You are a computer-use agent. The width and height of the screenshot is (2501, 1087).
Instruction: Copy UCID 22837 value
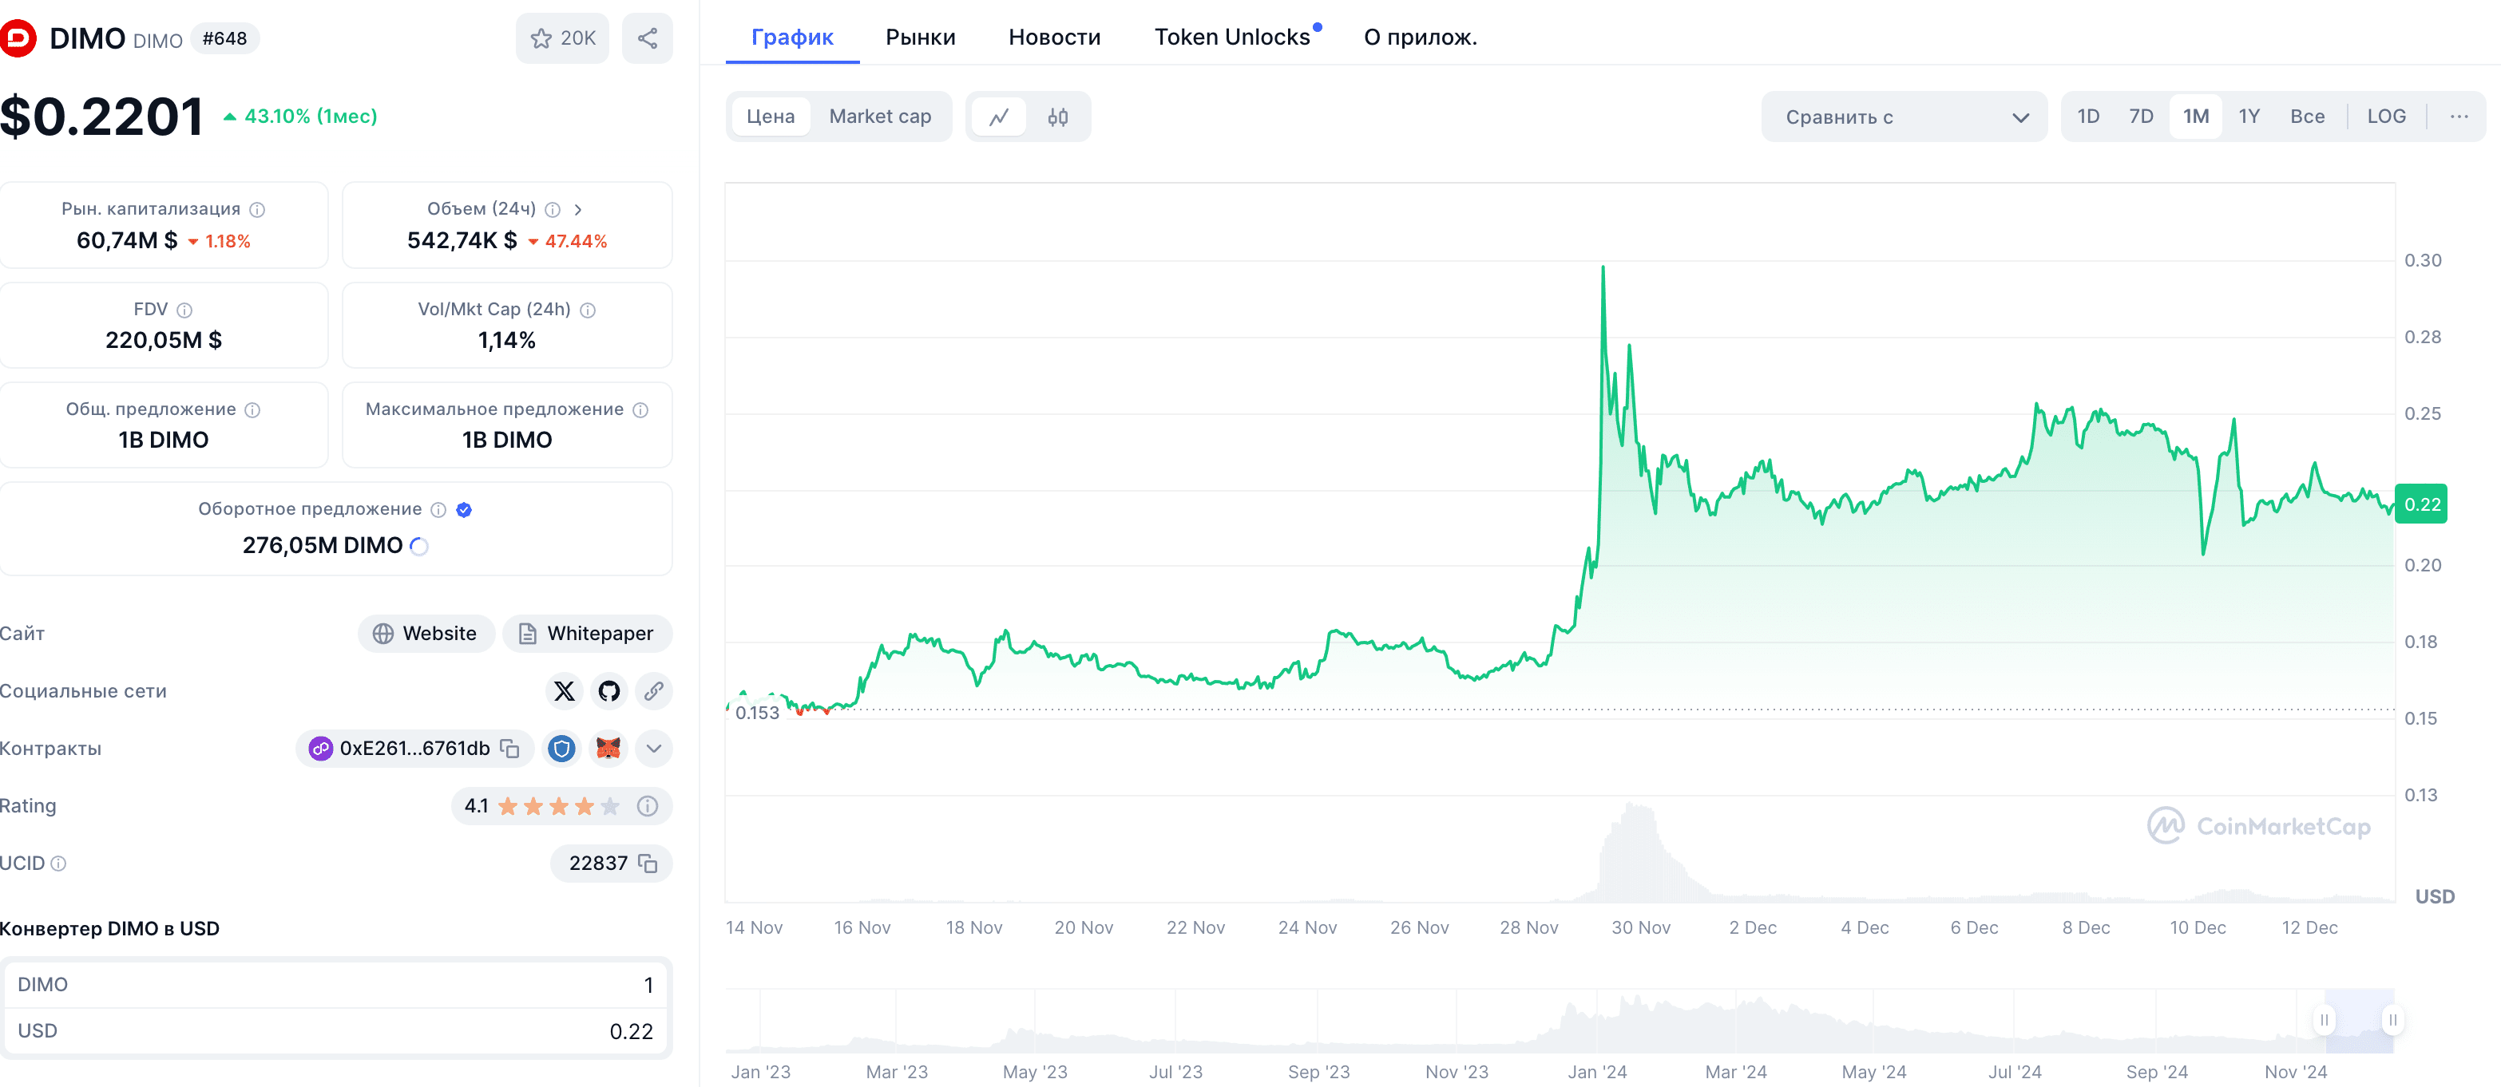click(x=648, y=864)
